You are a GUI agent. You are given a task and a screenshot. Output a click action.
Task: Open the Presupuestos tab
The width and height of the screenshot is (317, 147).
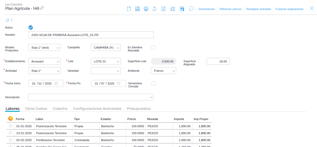point(139,109)
